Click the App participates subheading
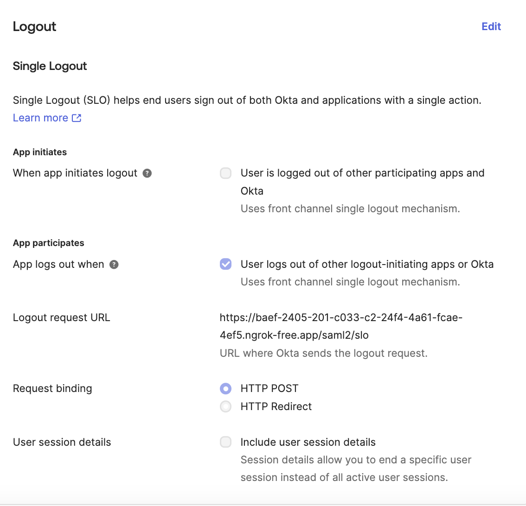 click(49, 243)
